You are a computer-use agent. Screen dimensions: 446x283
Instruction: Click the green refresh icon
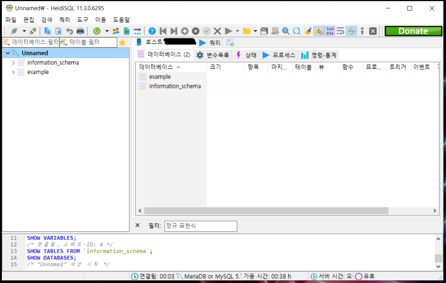point(97,31)
